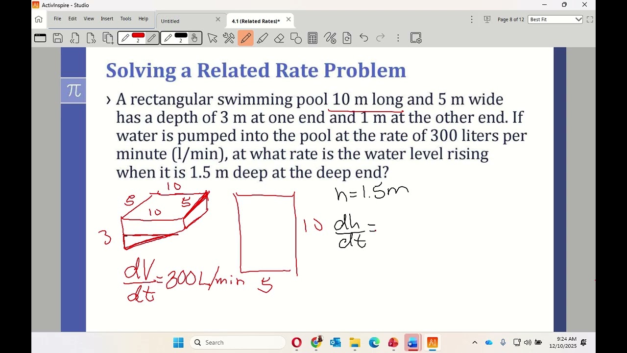Screen dimensions: 627x353
Task: Open the page settings icon
Action: (x=416, y=38)
